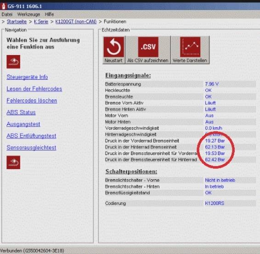Click the .CSV record icon

148,47
